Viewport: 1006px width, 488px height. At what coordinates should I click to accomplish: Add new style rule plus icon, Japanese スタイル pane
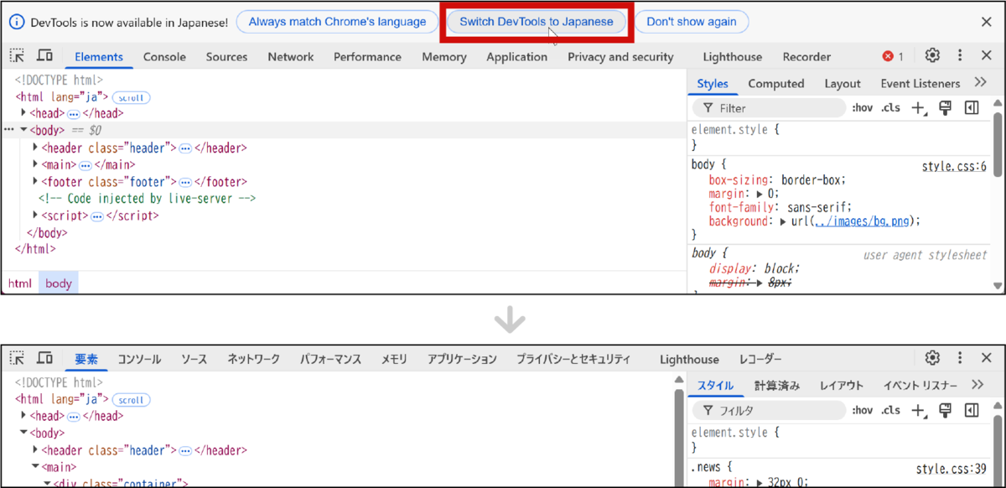click(919, 410)
